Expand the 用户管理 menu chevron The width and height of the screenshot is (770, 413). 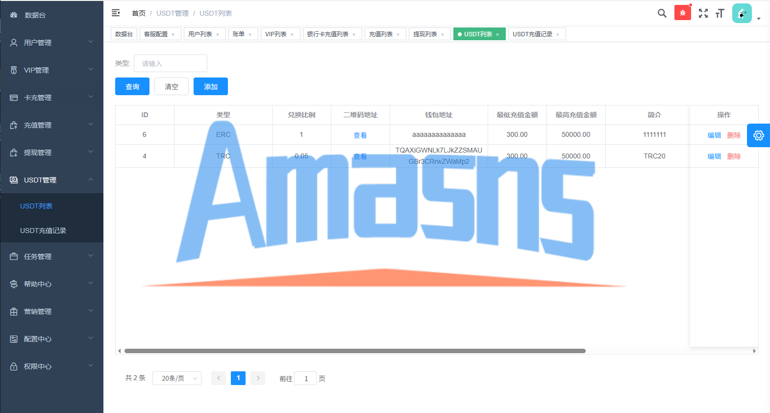coord(91,42)
